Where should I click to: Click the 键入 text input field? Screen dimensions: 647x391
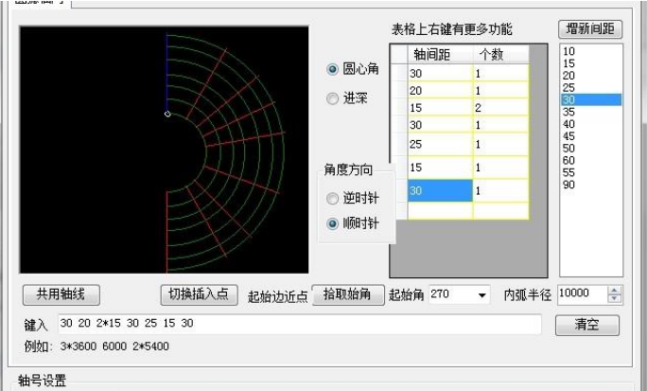(300, 324)
